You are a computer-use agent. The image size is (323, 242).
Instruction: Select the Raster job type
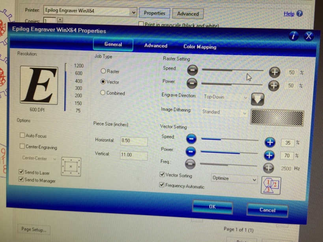click(x=103, y=71)
